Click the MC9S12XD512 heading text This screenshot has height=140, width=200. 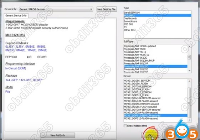tap(15, 35)
